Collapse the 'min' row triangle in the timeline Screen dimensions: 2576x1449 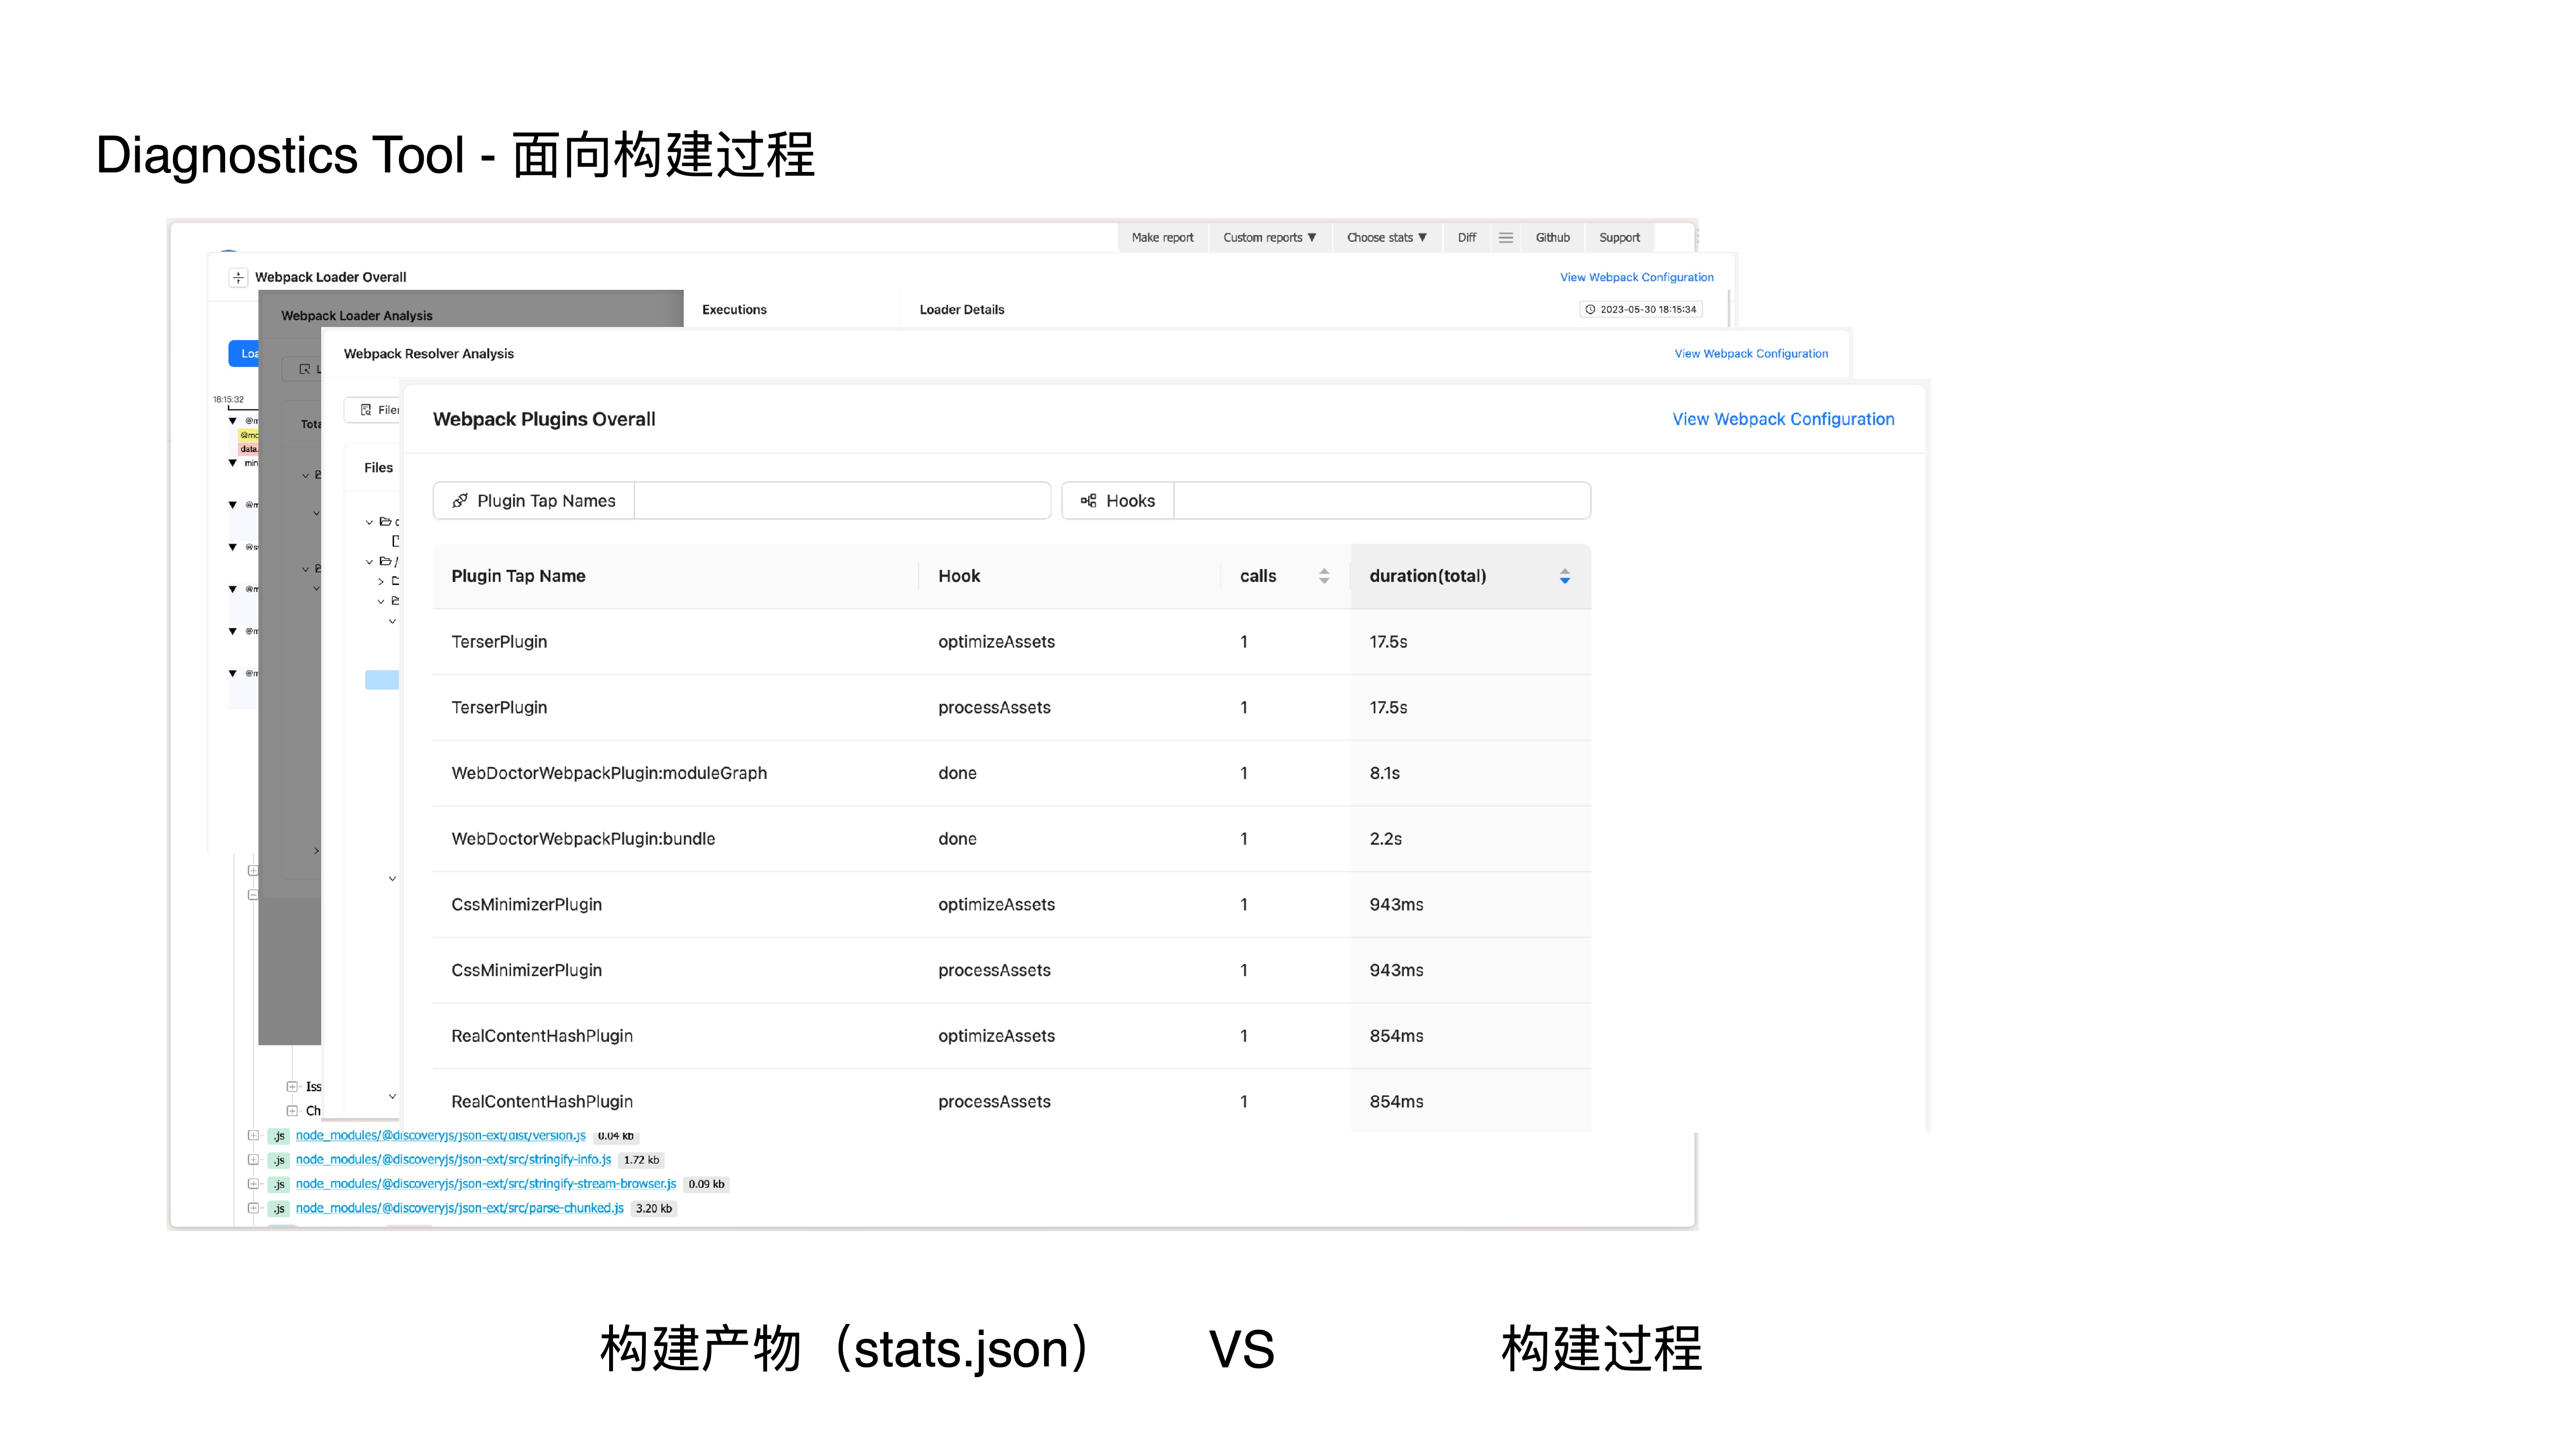[x=233, y=463]
